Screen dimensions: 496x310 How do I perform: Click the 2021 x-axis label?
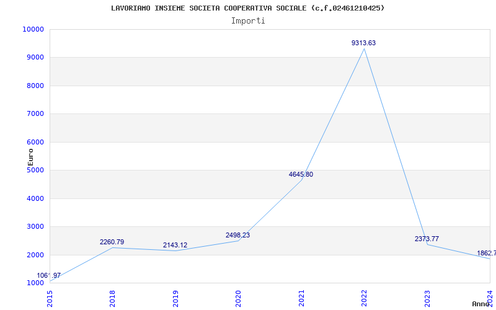(x=301, y=298)
